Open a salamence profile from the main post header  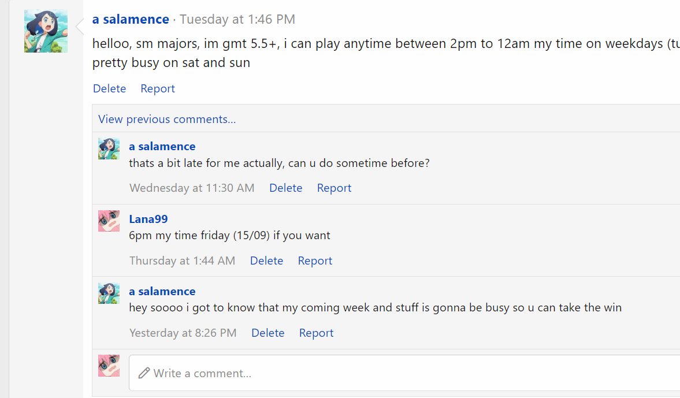pyautogui.click(x=131, y=19)
